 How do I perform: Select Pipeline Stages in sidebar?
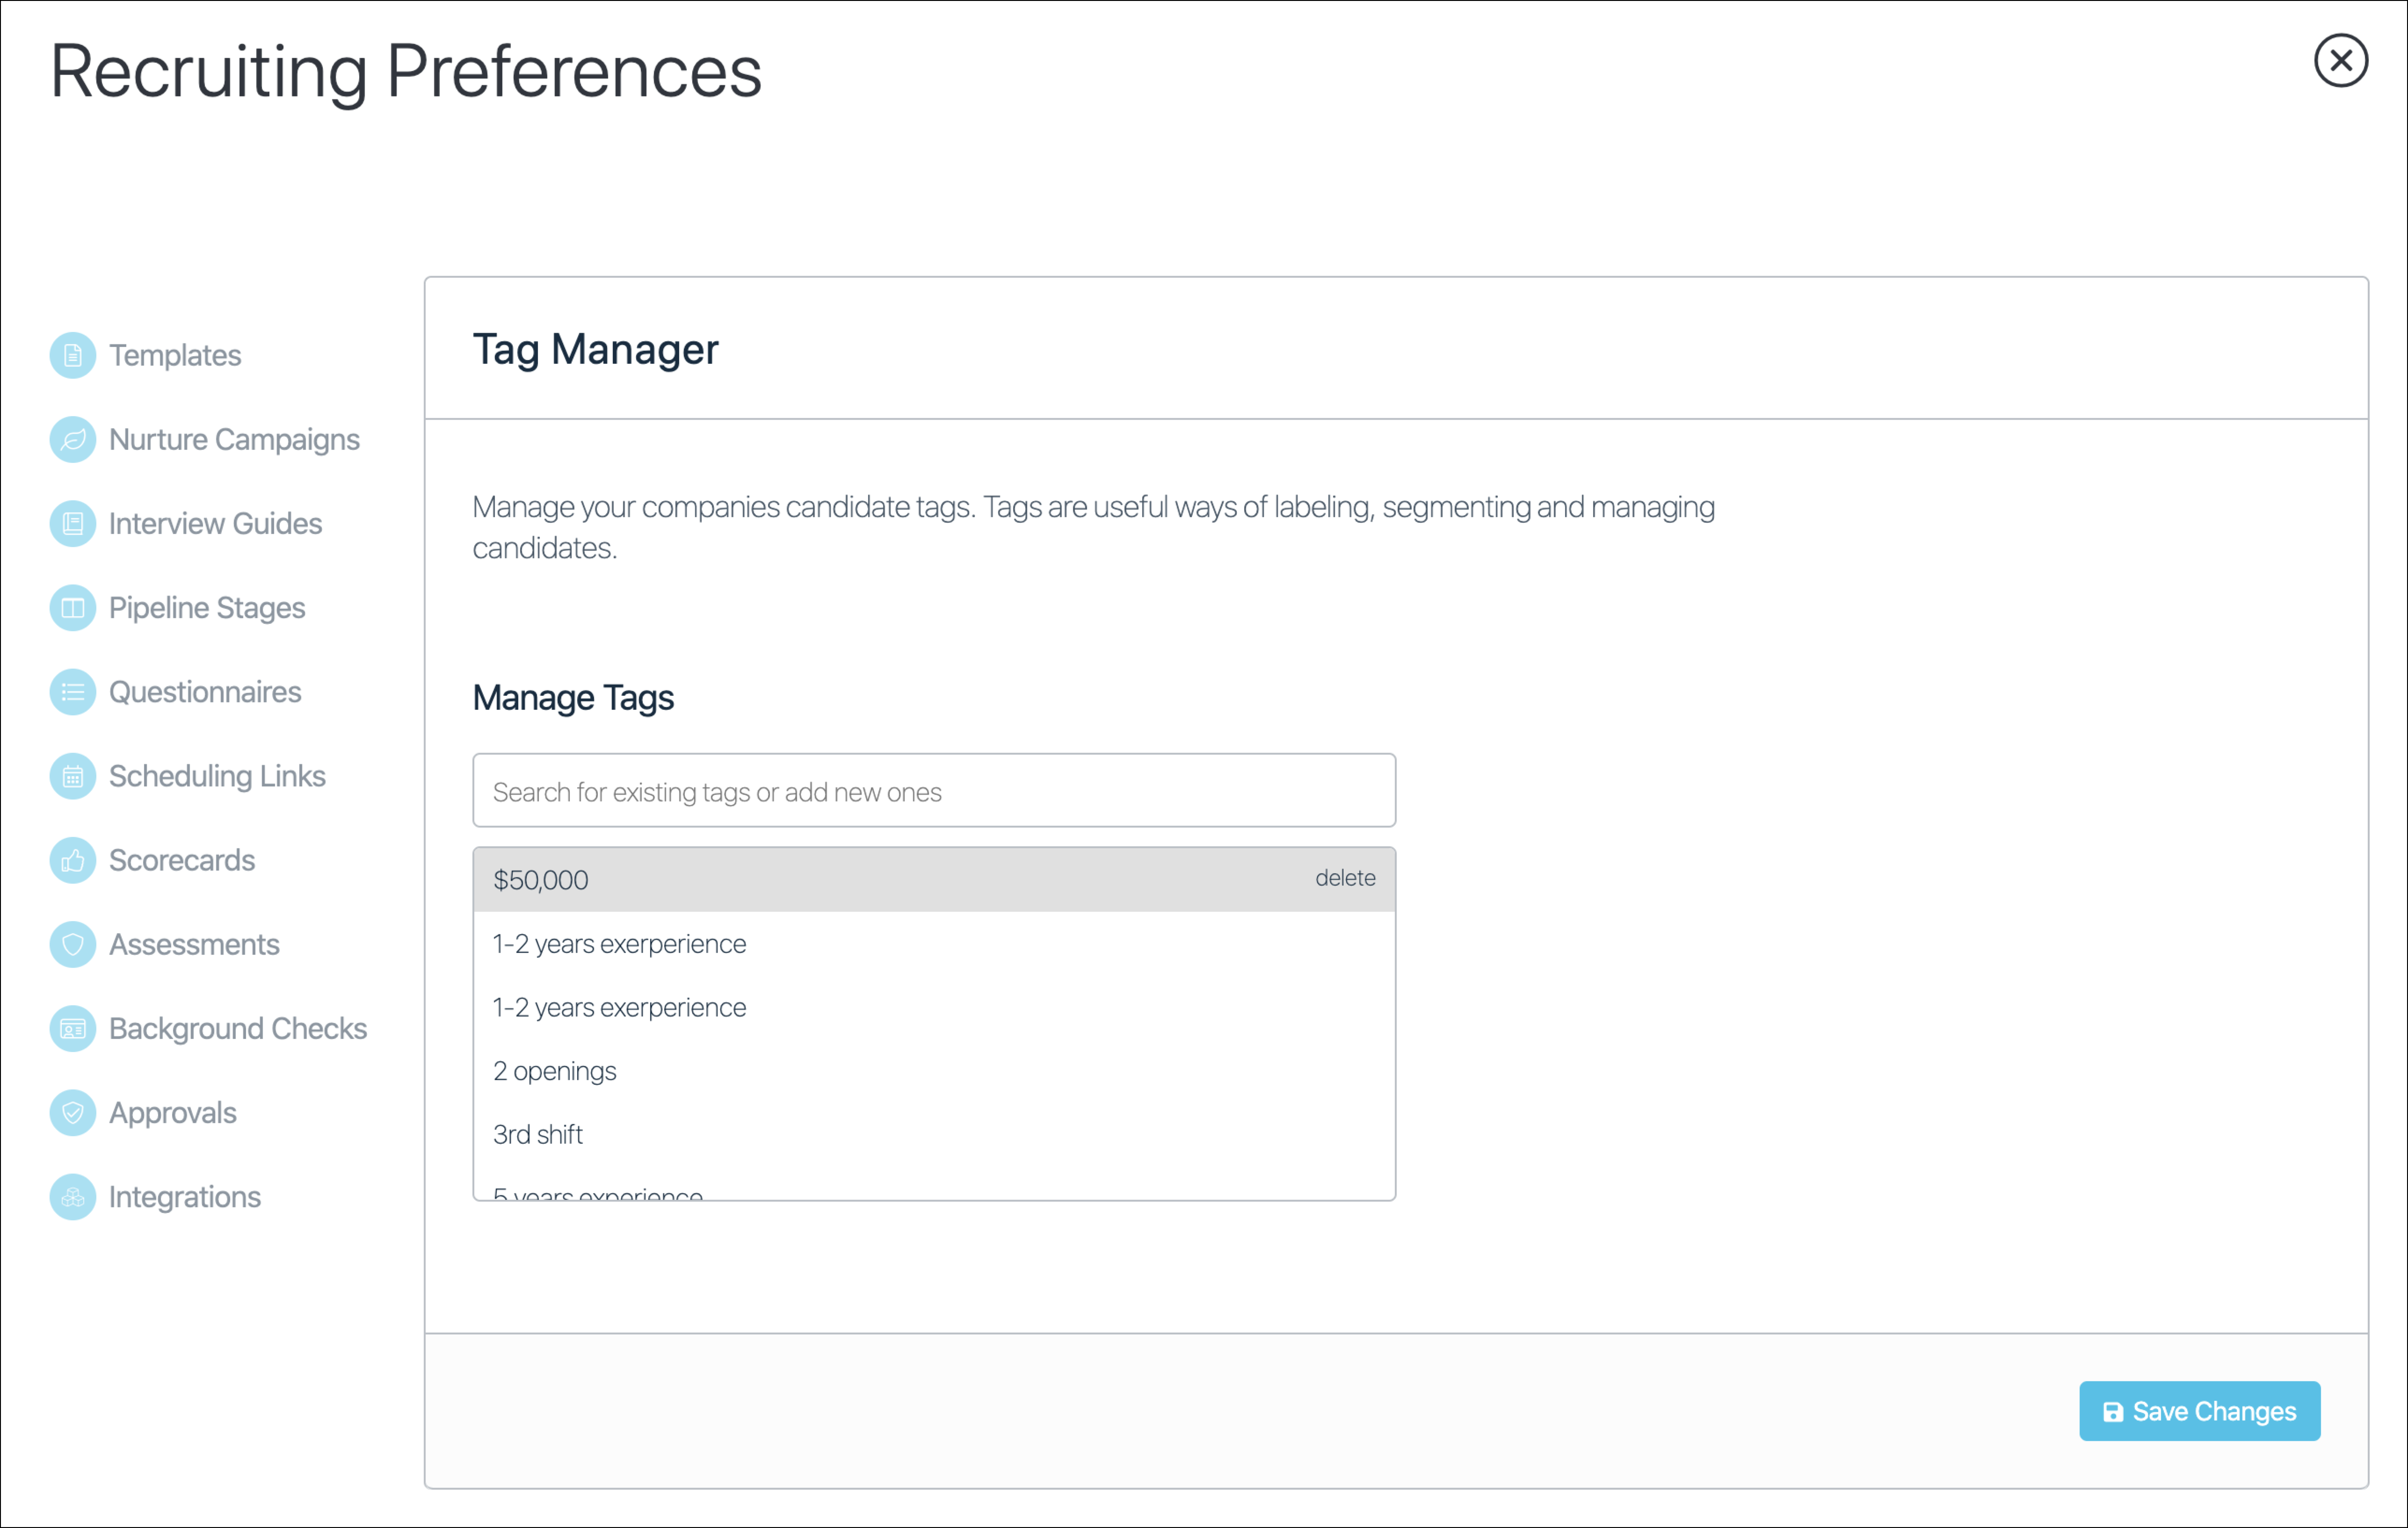coord(207,608)
